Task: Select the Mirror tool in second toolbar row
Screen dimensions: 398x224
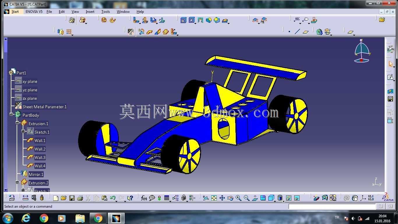Action: point(60,32)
